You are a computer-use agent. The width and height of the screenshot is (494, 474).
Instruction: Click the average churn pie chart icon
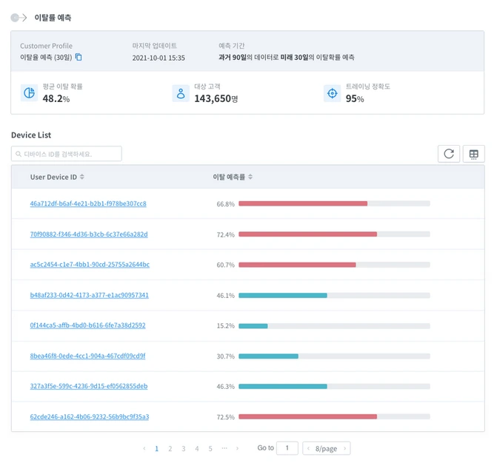pyautogui.click(x=30, y=92)
